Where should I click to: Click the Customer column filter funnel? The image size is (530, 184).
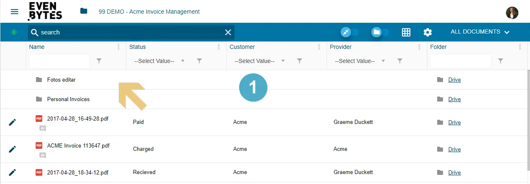300,61
